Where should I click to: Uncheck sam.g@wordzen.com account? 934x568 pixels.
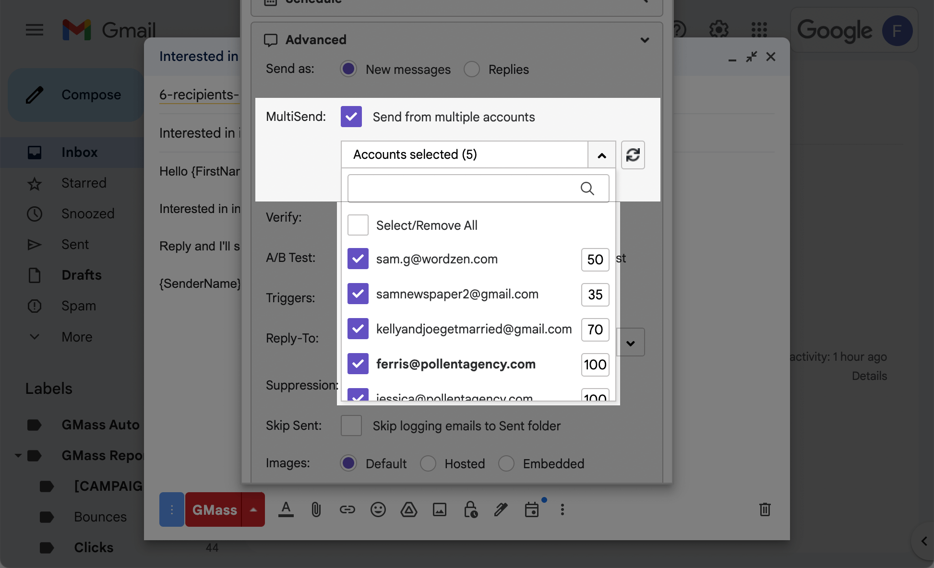point(358,259)
